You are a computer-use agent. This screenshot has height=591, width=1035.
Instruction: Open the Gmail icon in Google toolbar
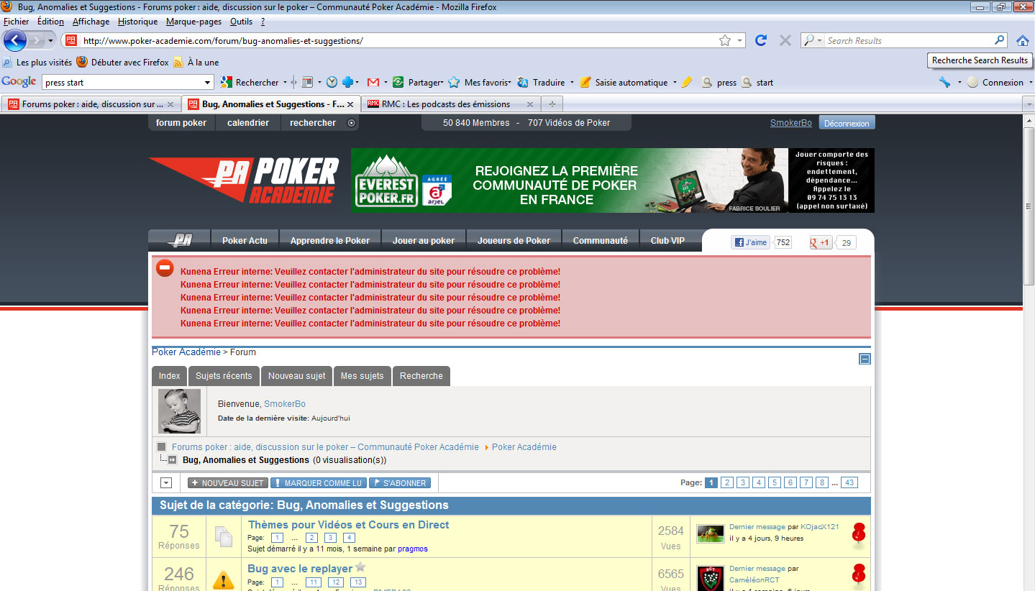coord(373,82)
